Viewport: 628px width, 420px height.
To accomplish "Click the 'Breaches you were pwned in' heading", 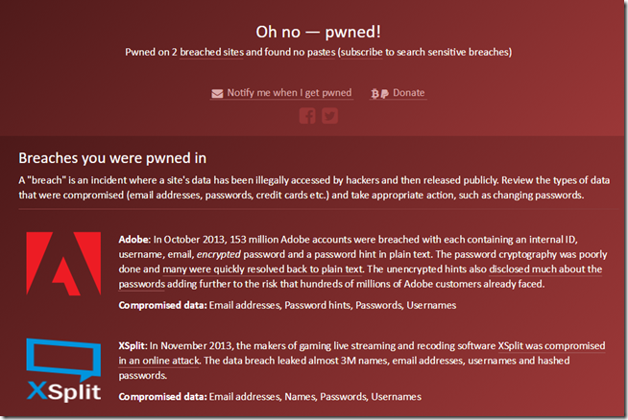I will [x=112, y=158].
